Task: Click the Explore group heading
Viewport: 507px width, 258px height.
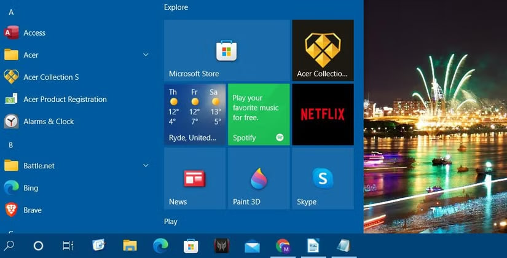Action: pos(176,7)
